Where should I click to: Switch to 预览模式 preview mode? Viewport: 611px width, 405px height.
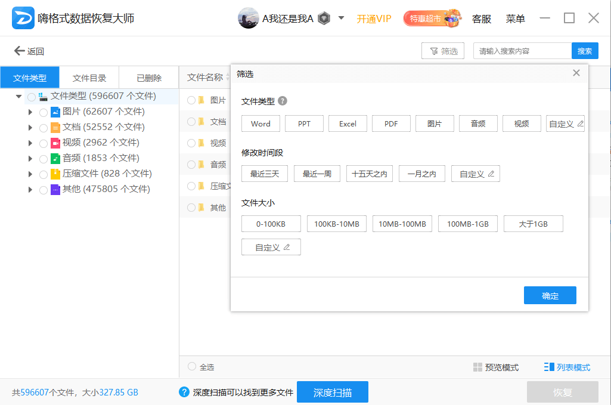click(x=496, y=367)
